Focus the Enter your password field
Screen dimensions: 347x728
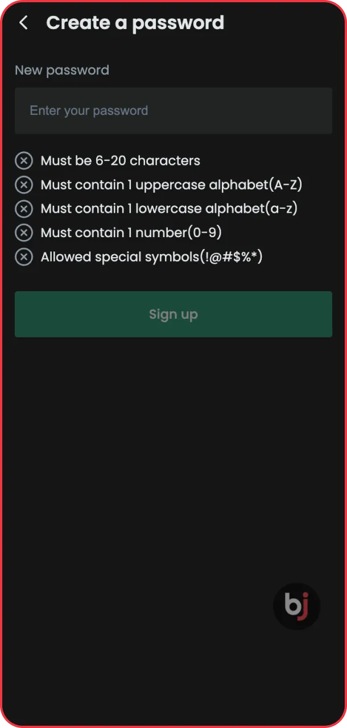tap(173, 111)
